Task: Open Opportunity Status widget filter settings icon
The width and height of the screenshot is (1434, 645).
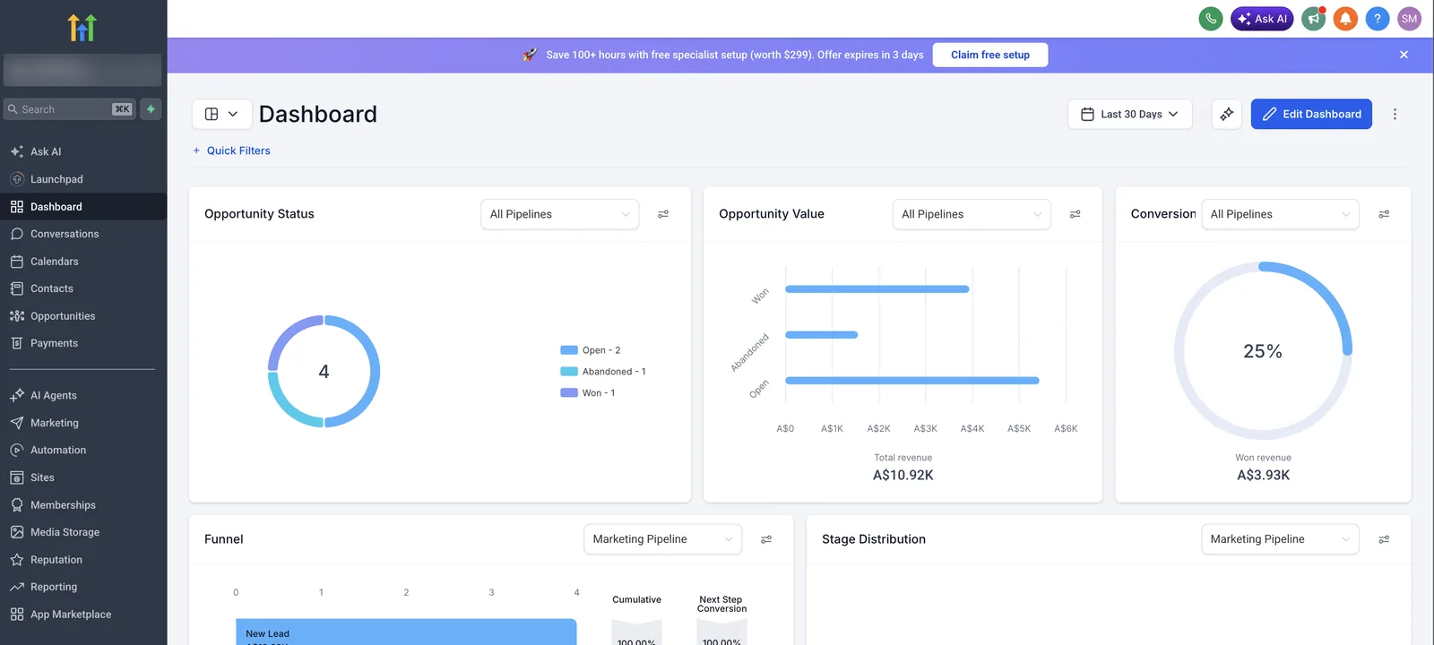Action: point(663,214)
